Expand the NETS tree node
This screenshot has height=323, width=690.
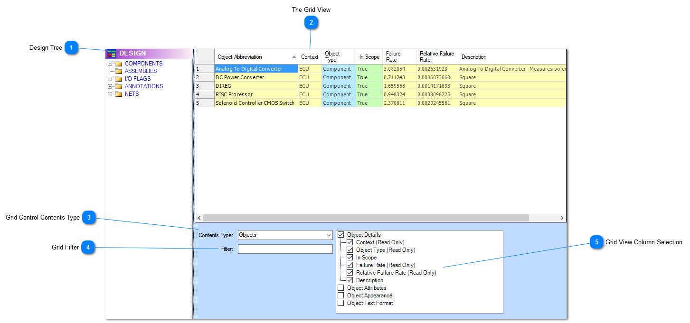110,94
